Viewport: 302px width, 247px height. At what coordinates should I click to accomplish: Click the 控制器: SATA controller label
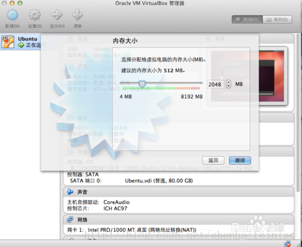[83, 174]
